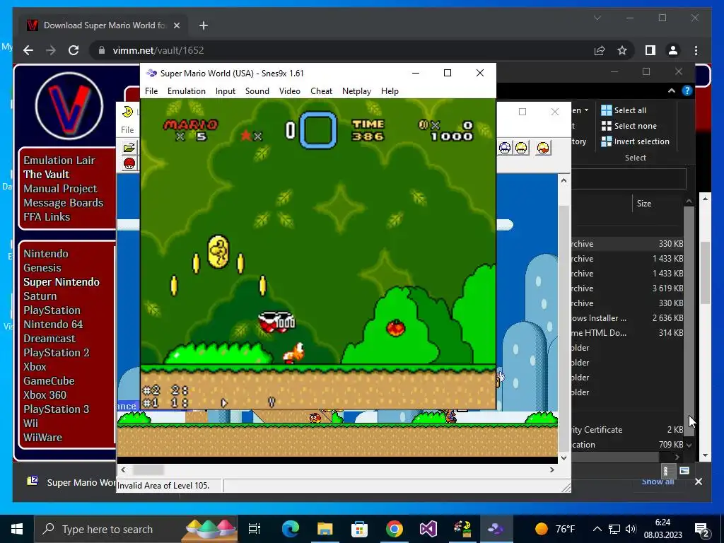Open the Saturn system link
The height and width of the screenshot is (543, 724).
coord(40,296)
